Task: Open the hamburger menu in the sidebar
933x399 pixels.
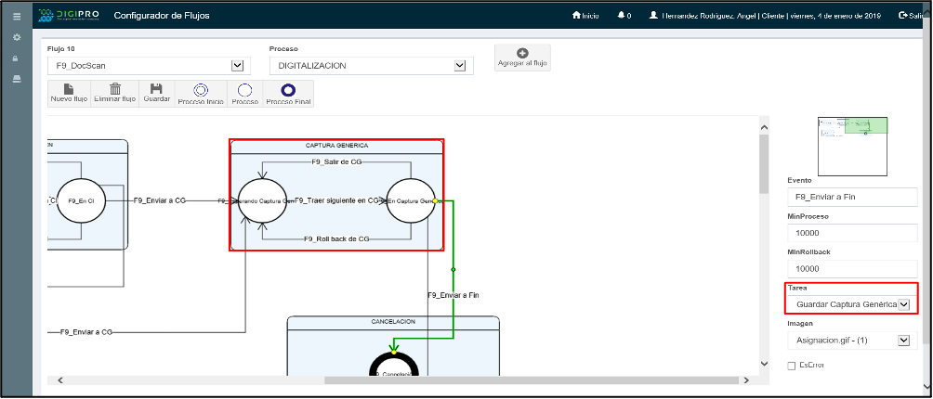Action: pyautogui.click(x=16, y=16)
